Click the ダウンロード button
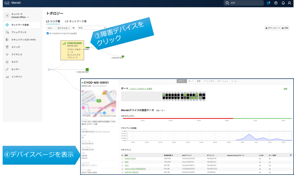Image resolution: width=294 pixels, height=175 pixels. click(272, 28)
